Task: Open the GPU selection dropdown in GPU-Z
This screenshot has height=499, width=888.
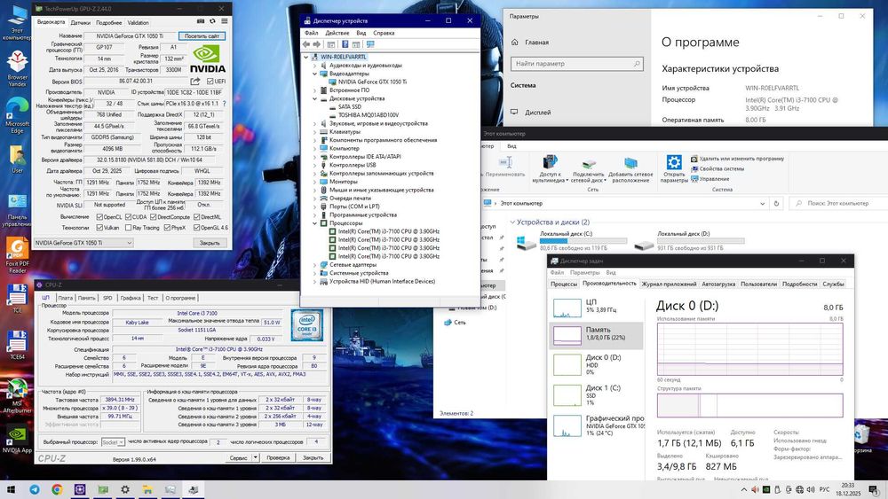Action: pos(83,243)
